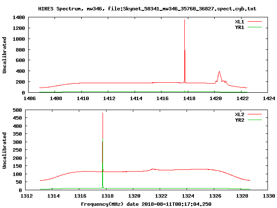Click the 450 y-axis tick label
This screenshot has width=277, height=208.
(17, 118)
